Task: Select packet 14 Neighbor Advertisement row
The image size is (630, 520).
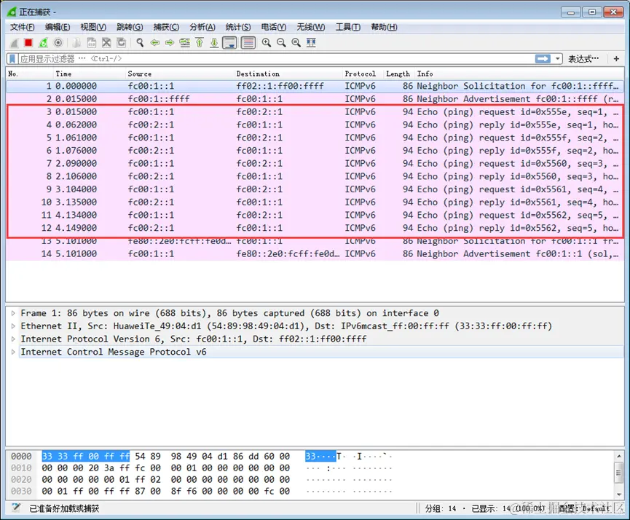Action: (x=315, y=253)
